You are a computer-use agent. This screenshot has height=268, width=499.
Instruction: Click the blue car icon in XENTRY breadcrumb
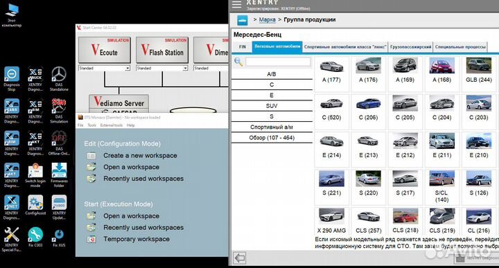[243, 20]
